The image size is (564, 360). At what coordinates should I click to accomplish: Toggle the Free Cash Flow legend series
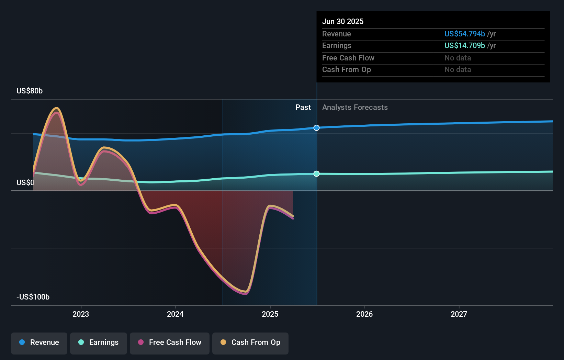click(x=170, y=343)
